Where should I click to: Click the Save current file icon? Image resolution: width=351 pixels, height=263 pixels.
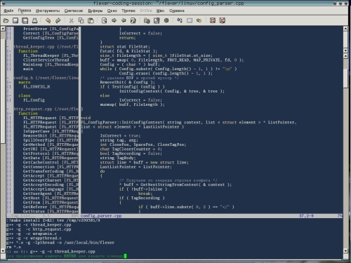(15, 20)
